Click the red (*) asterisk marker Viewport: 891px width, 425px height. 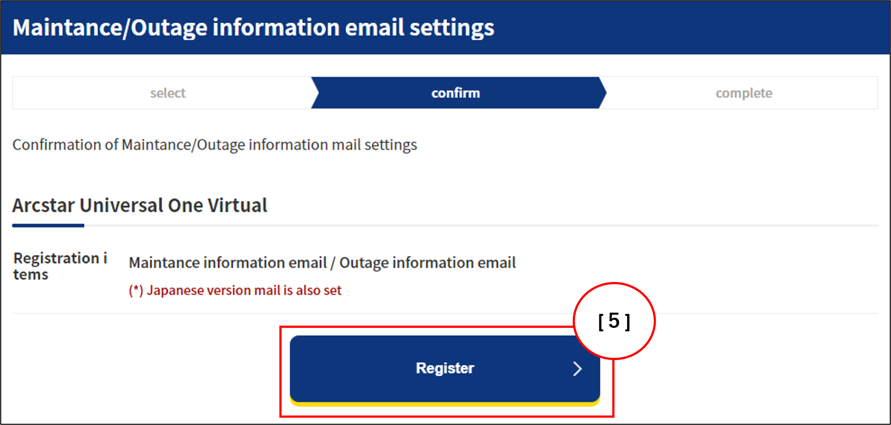(x=136, y=290)
